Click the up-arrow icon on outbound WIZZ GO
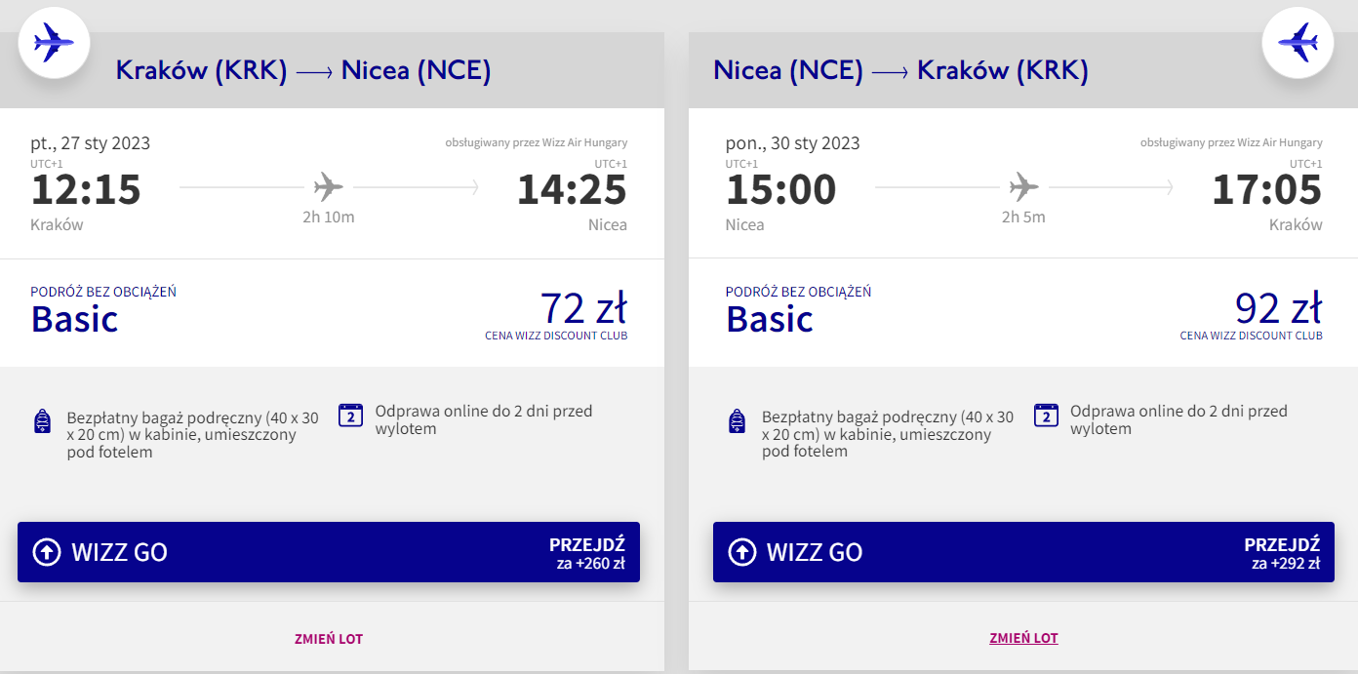 pos(46,552)
